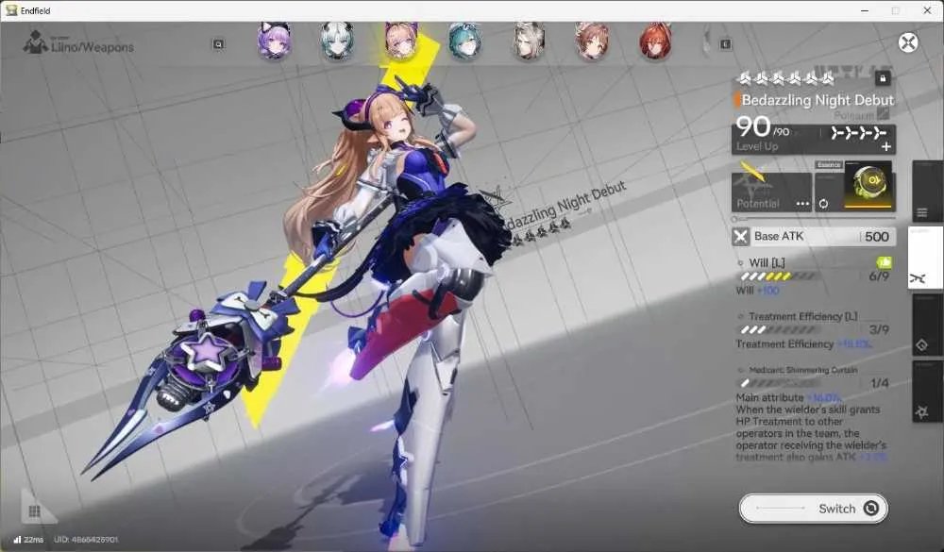Open the Potential panel
944x552 pixels.
tap(771, 192)
